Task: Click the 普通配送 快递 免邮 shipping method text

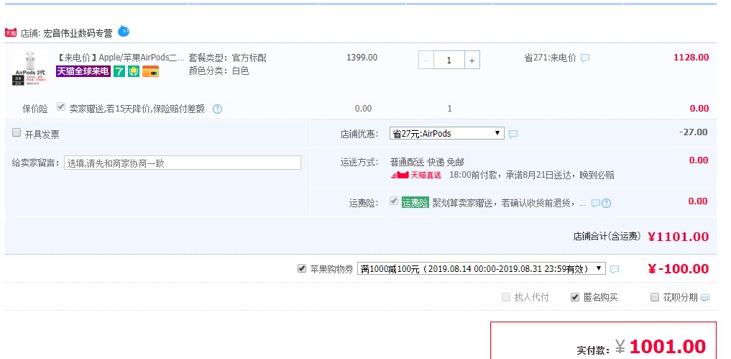Action: (x=427, y=163)
